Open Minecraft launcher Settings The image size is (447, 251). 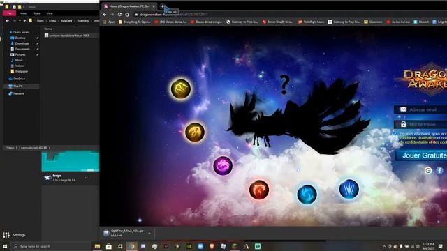14,235
